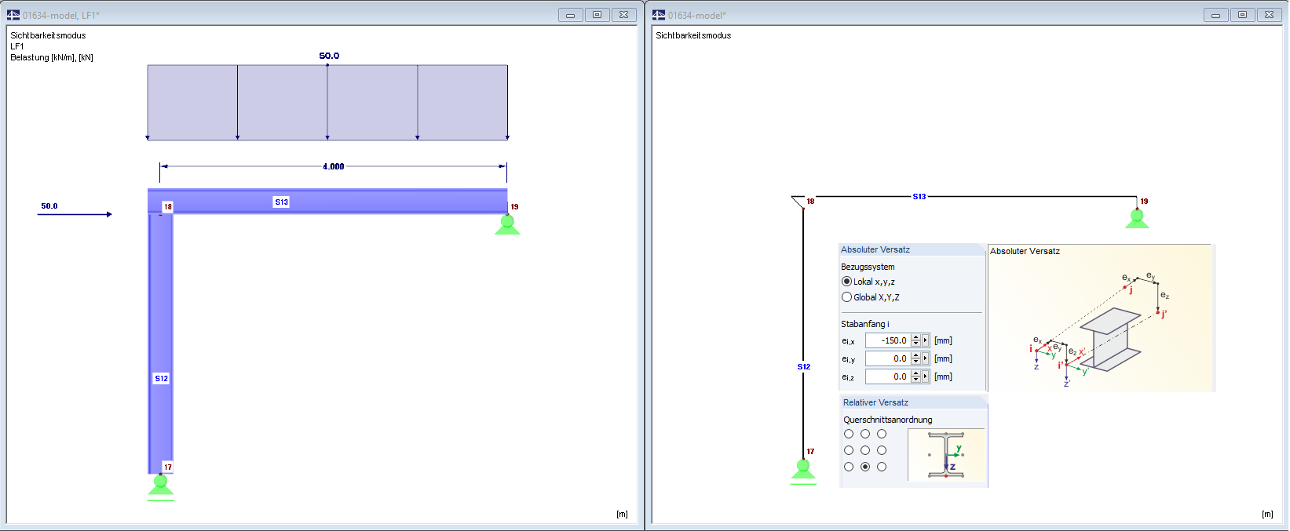Choose top-right cross-section arrangement radio
Image resolution: width=1290 pixels, height=531 pixels.
(882, 434)
